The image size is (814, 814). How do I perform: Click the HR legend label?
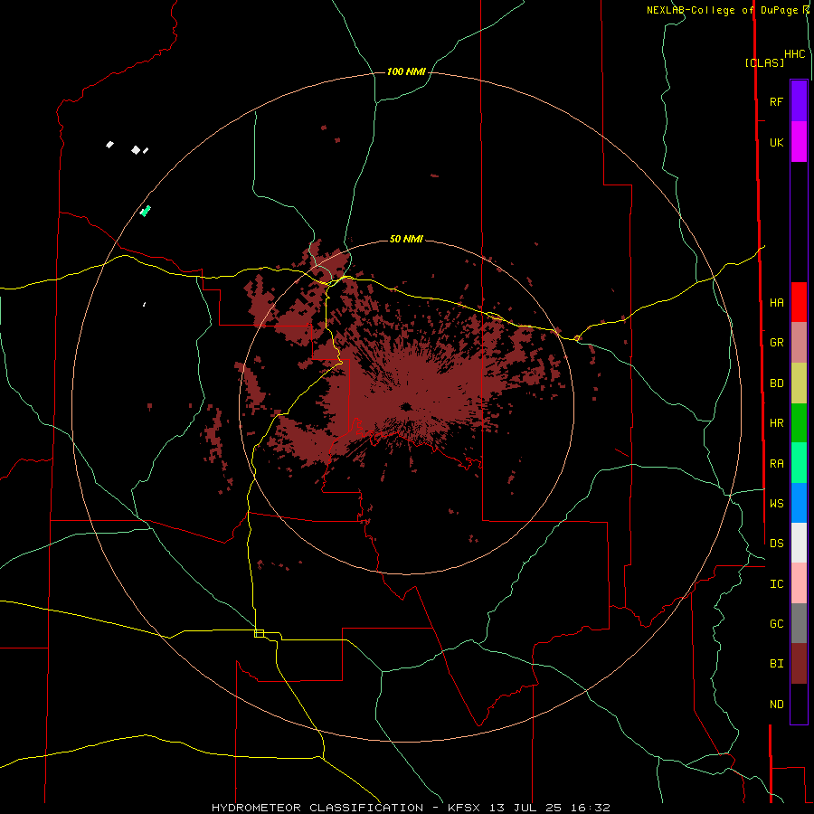point(776,423)
